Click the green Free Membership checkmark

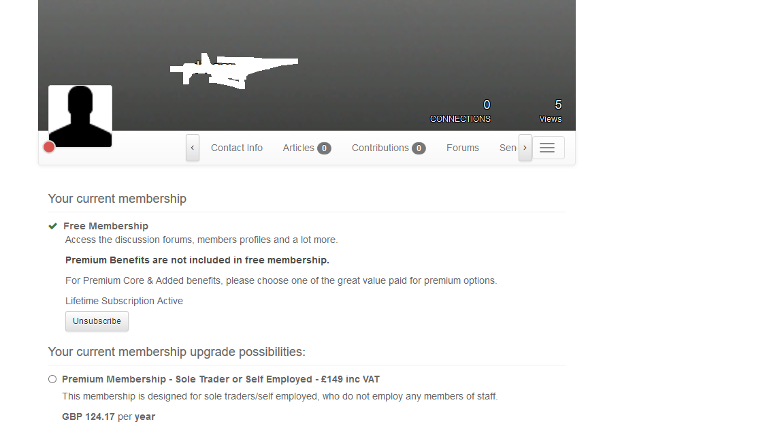click(x=52, y=226)
